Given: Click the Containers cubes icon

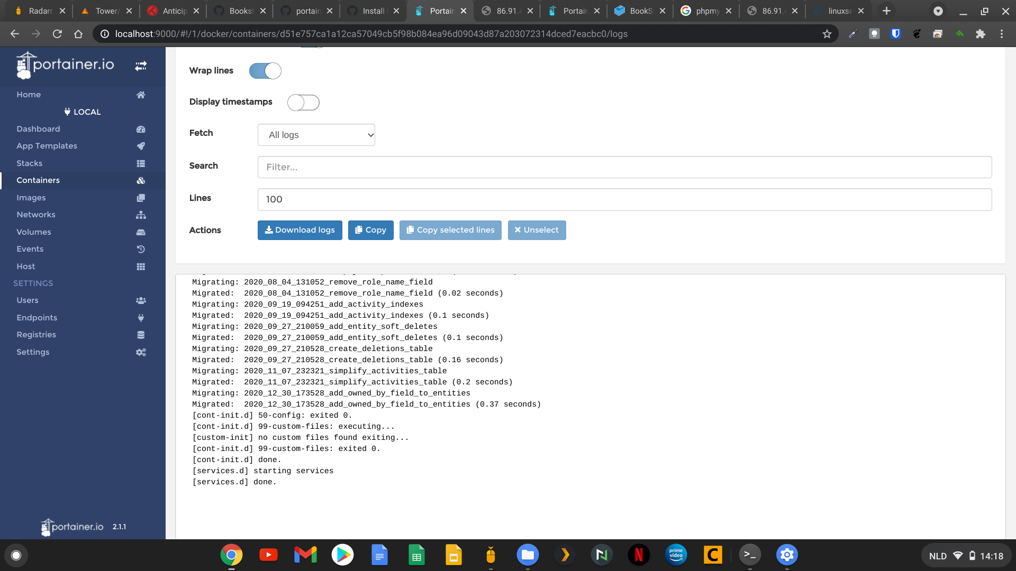Looking at the screenshot, I should [x=141, y=181].
